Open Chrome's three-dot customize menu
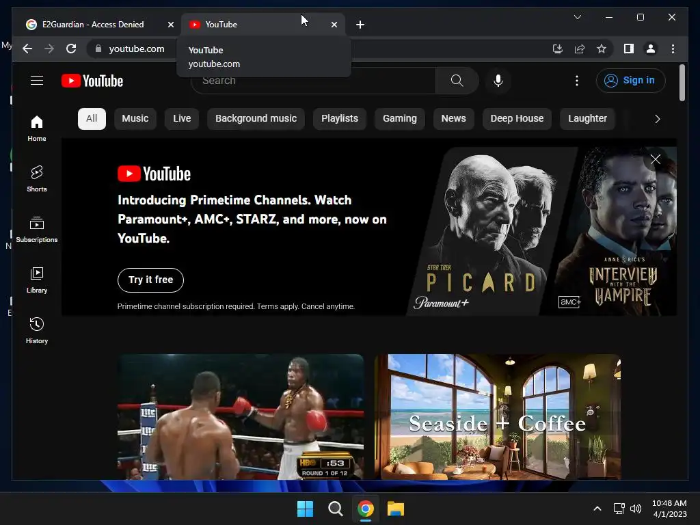This screenshot has height=525, width=700. tap(673, 49)
